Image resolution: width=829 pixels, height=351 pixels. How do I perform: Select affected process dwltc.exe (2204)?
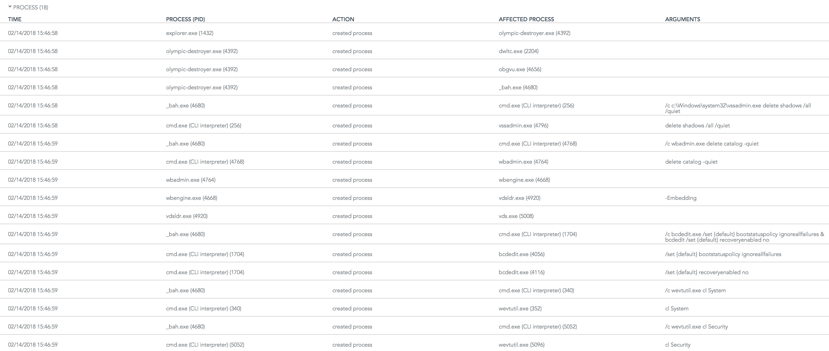pyautogui.click(x=519, y=51)
